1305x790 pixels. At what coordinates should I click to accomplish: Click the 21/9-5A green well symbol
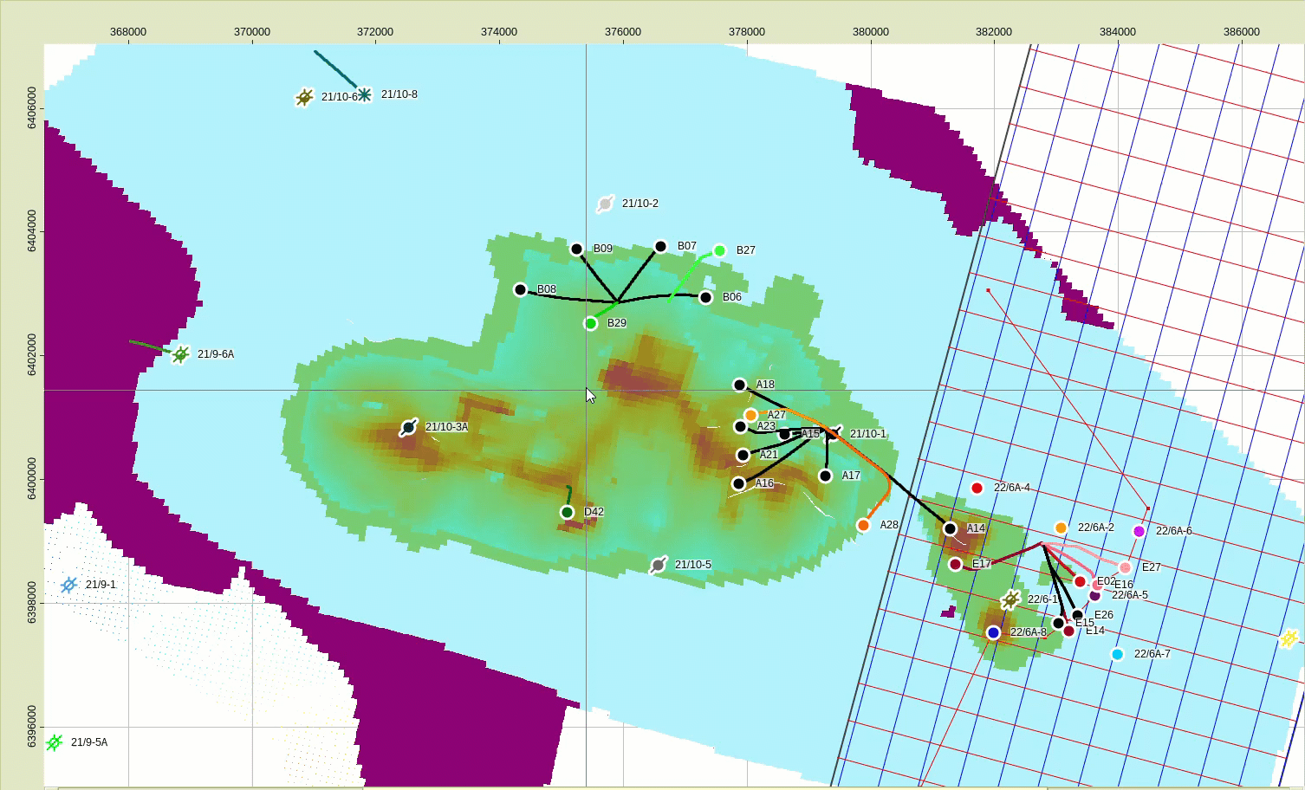54,743
